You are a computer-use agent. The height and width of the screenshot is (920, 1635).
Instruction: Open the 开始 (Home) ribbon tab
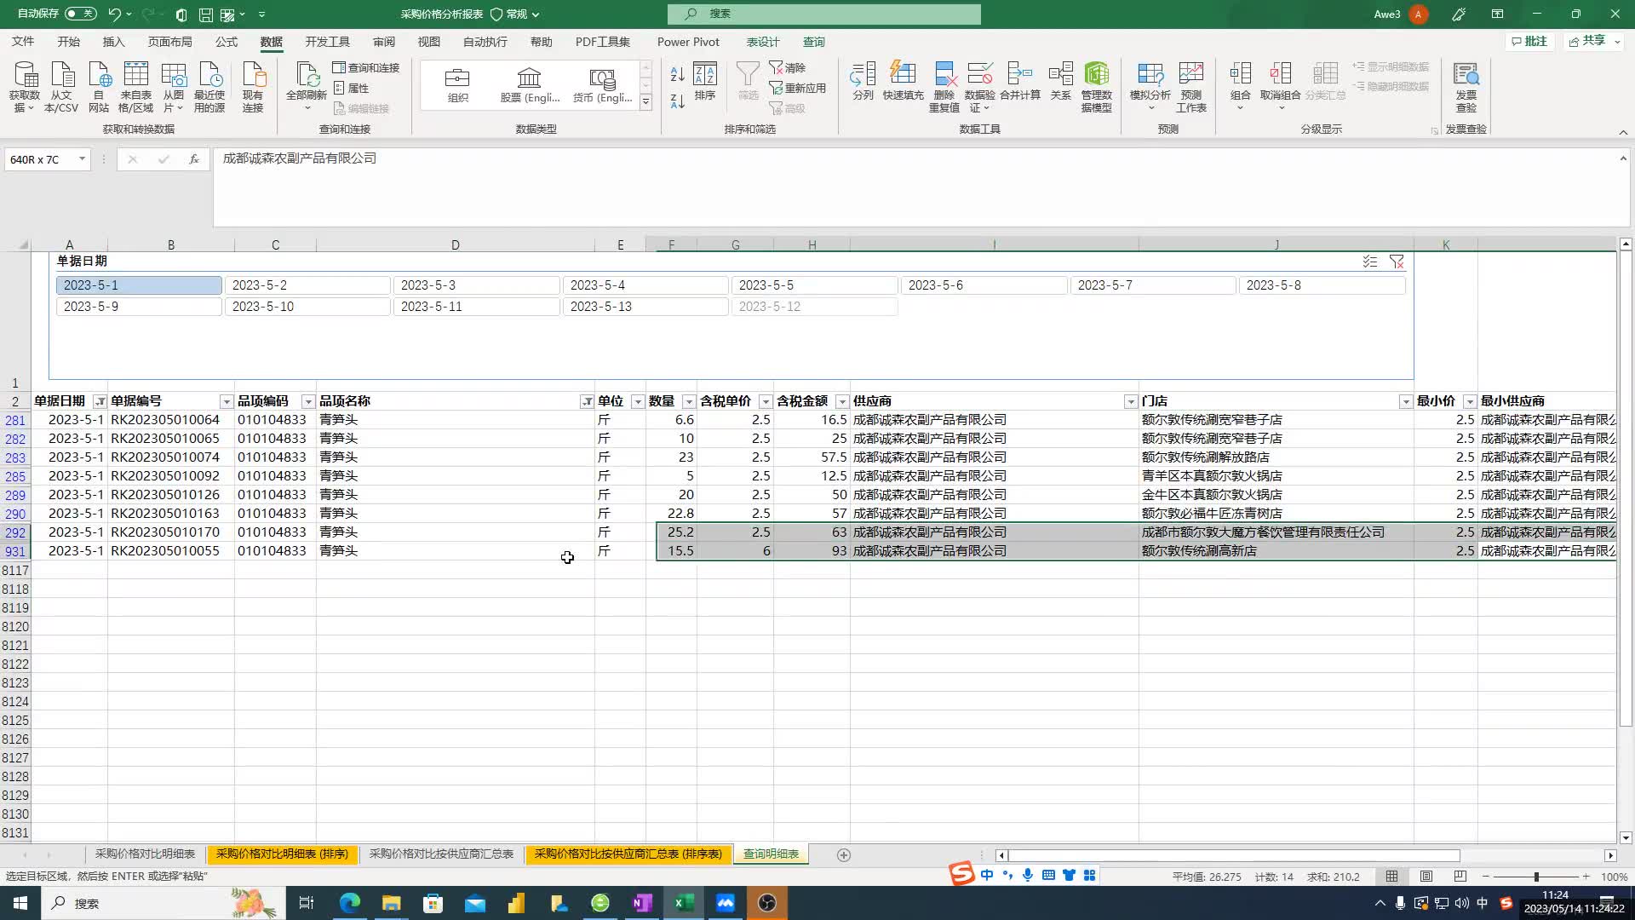pos(68,42)
